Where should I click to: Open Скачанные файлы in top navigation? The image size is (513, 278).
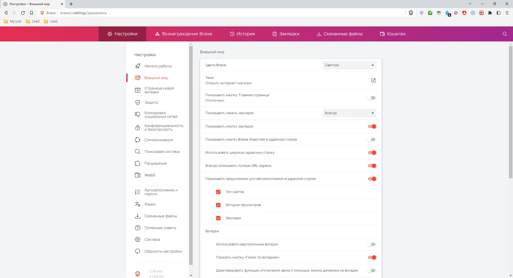click(340, 34)
